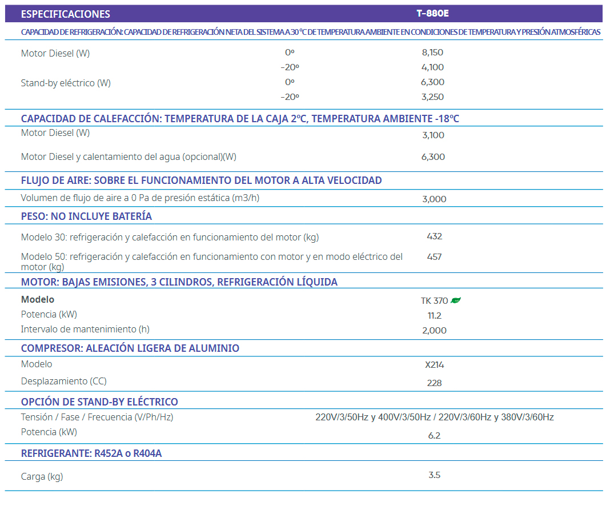Click the engine power value 11.2
610x510 pixels.
[x=434, y=316]
